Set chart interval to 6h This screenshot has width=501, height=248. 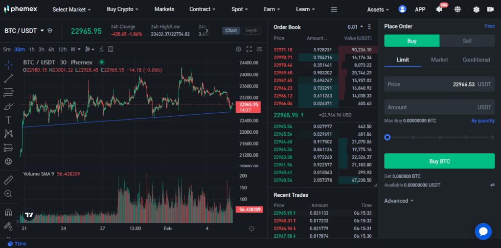[x=51, y=49]
